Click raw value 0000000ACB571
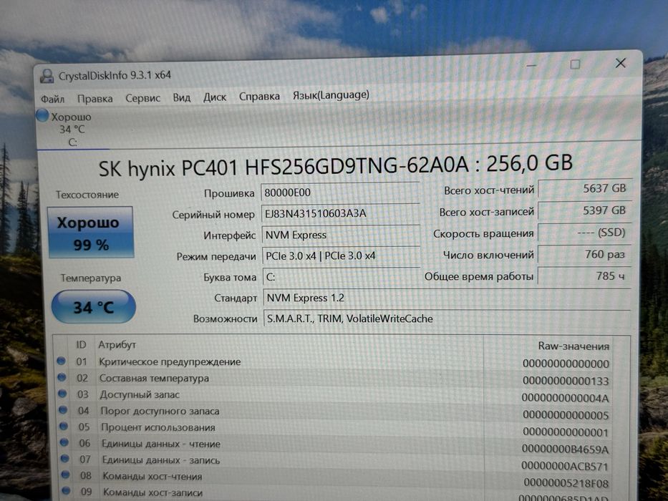The width and height of the screenshot is (668, 501). (x=566, y=466)
